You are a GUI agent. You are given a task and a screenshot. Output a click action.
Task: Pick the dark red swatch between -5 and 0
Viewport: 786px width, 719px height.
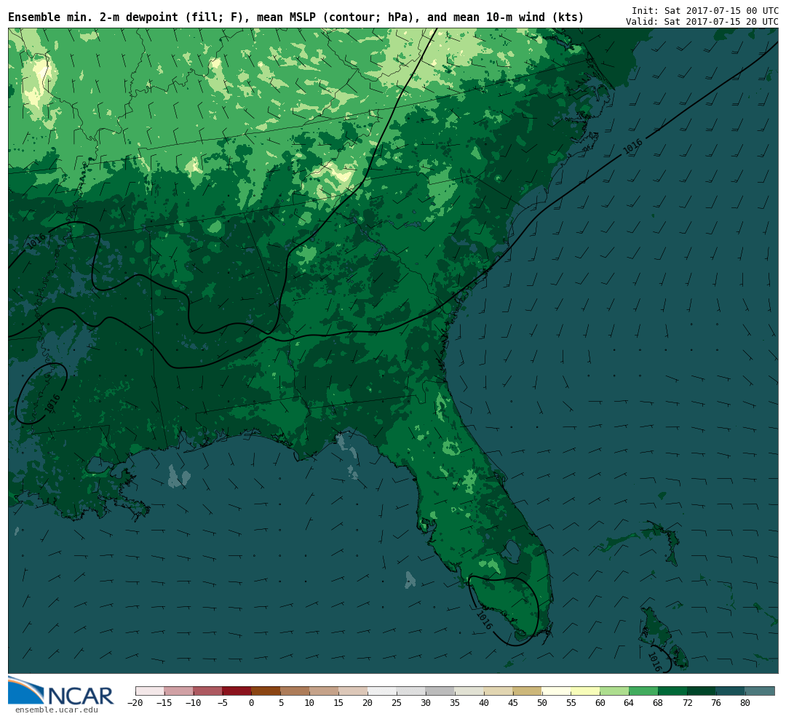(x=237, y=691)
